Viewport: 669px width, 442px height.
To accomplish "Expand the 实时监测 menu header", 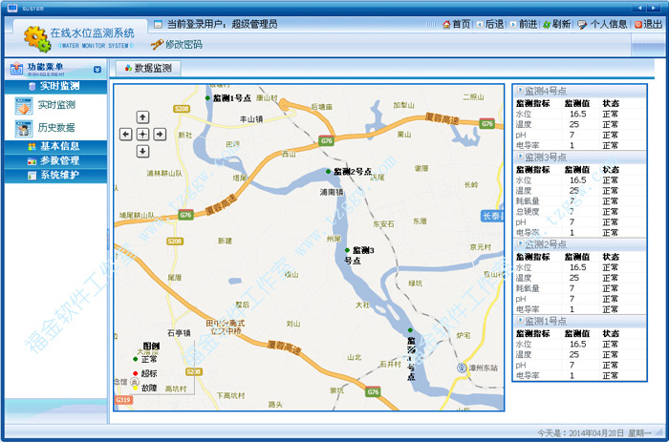I will pos(55,86).
